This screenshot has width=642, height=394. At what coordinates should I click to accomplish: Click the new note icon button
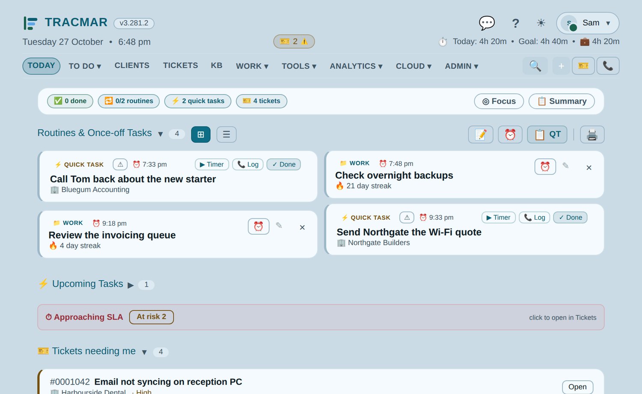(x=481, y=134)
